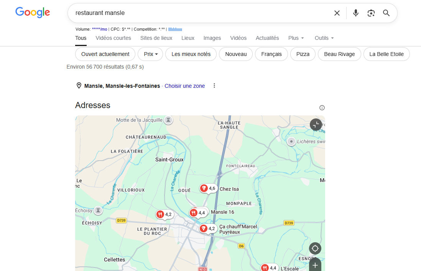
Task: Click the Échoisy landmark icon
Action: click(98, 211)
